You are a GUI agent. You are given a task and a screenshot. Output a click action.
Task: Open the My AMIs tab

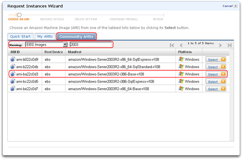tap(45, 36)
